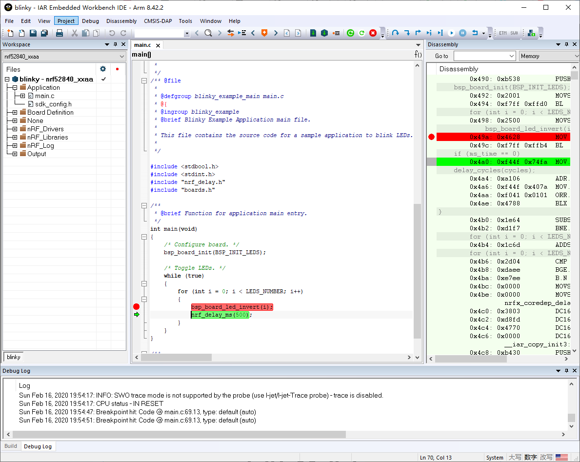This screenshot has height=462, width=580.
Task: Resume execution with the Go button
Action: pyautogui.click(x=451, y=33)
